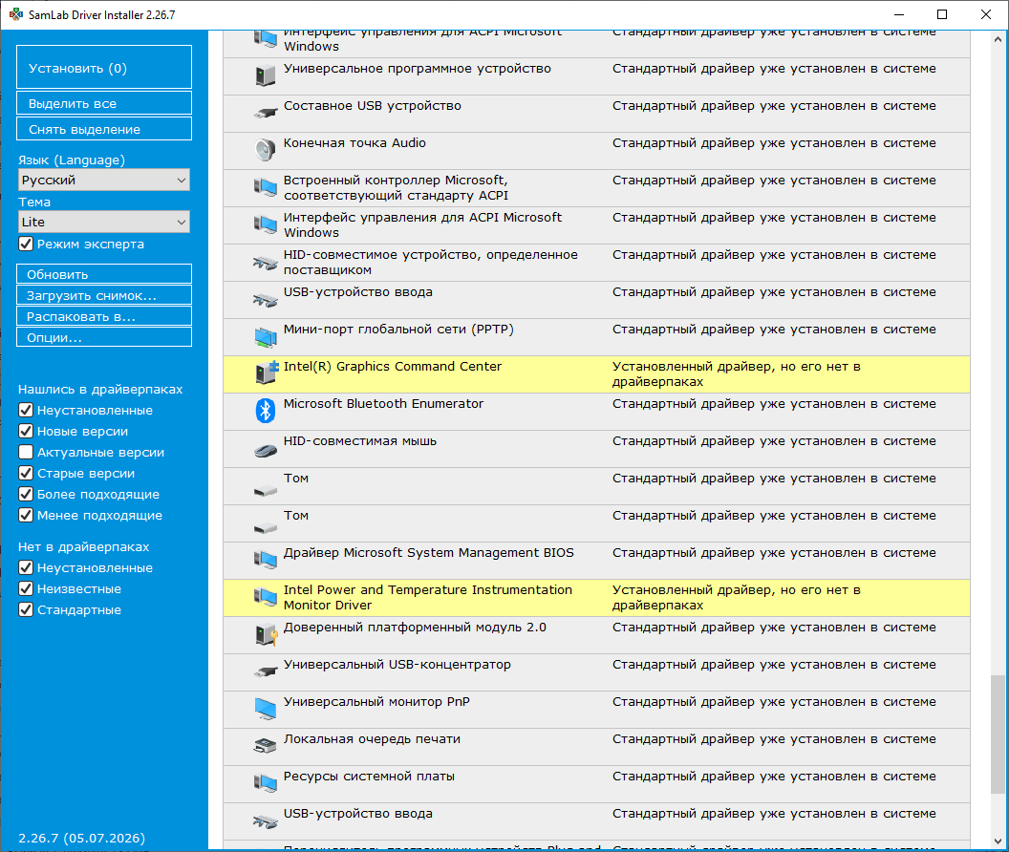The height and width of the screenshot is (852, 1009).
Task: Click the Обновить button
Action: pos(104,273)
